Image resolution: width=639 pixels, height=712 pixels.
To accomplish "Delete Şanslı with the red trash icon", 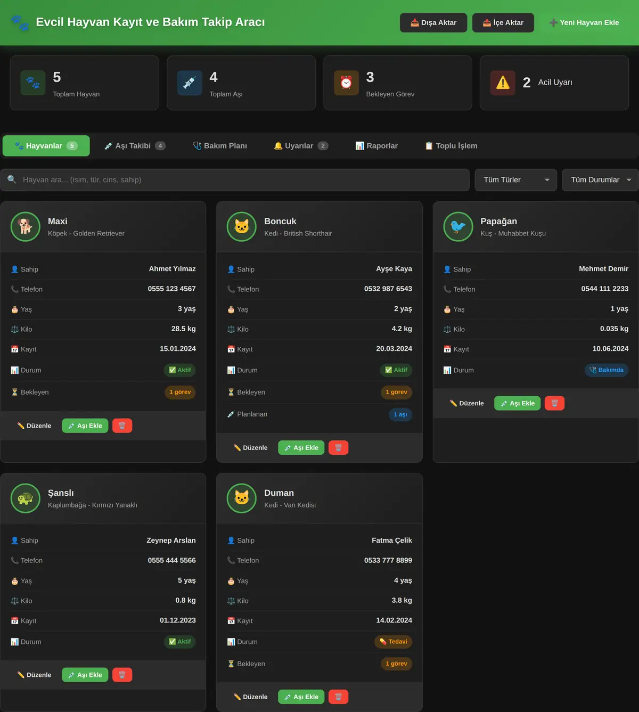I will [x=122, y=675].
